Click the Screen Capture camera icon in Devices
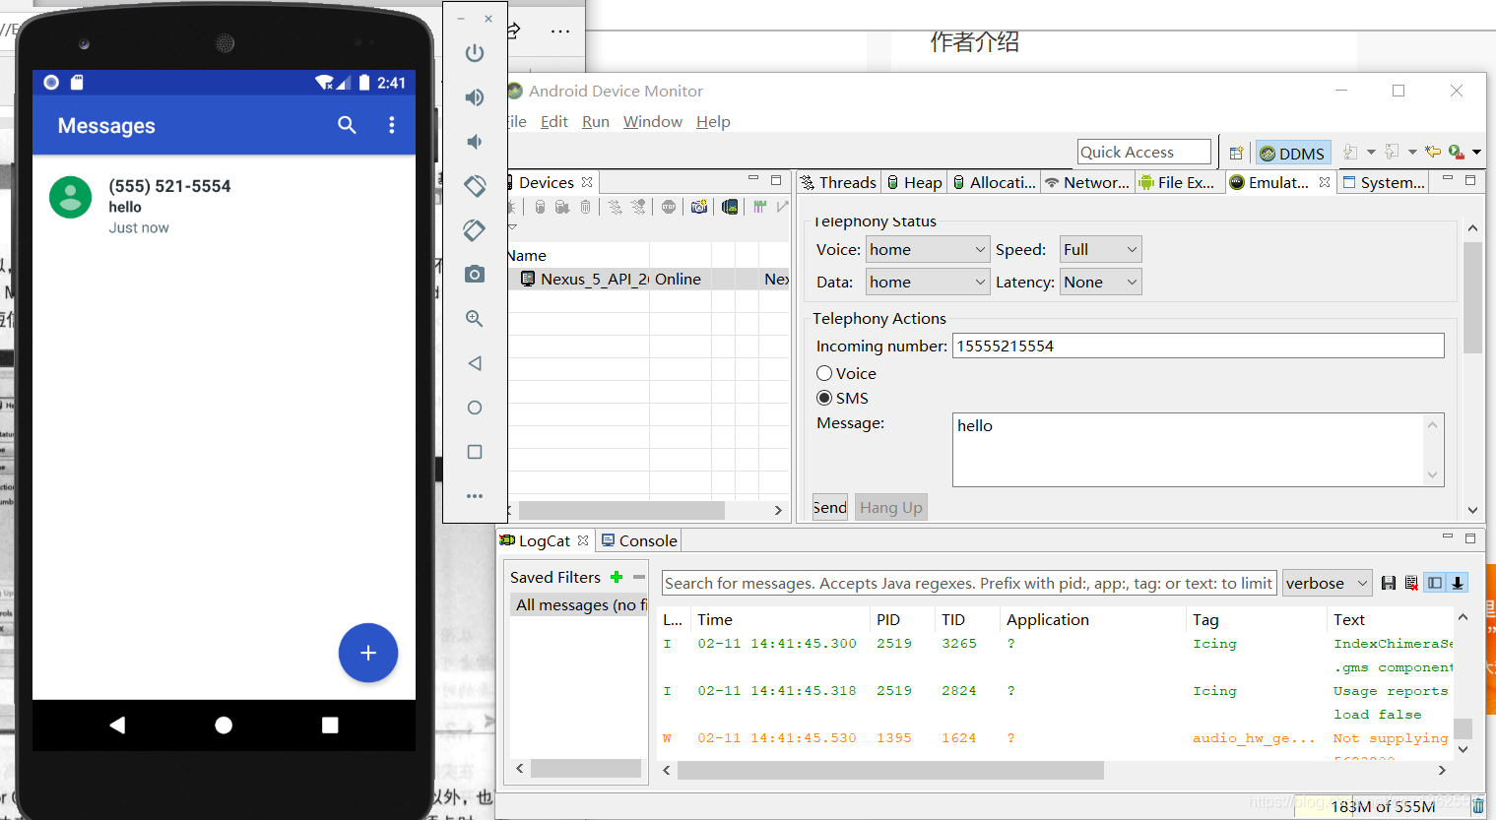 coord(699,207)
